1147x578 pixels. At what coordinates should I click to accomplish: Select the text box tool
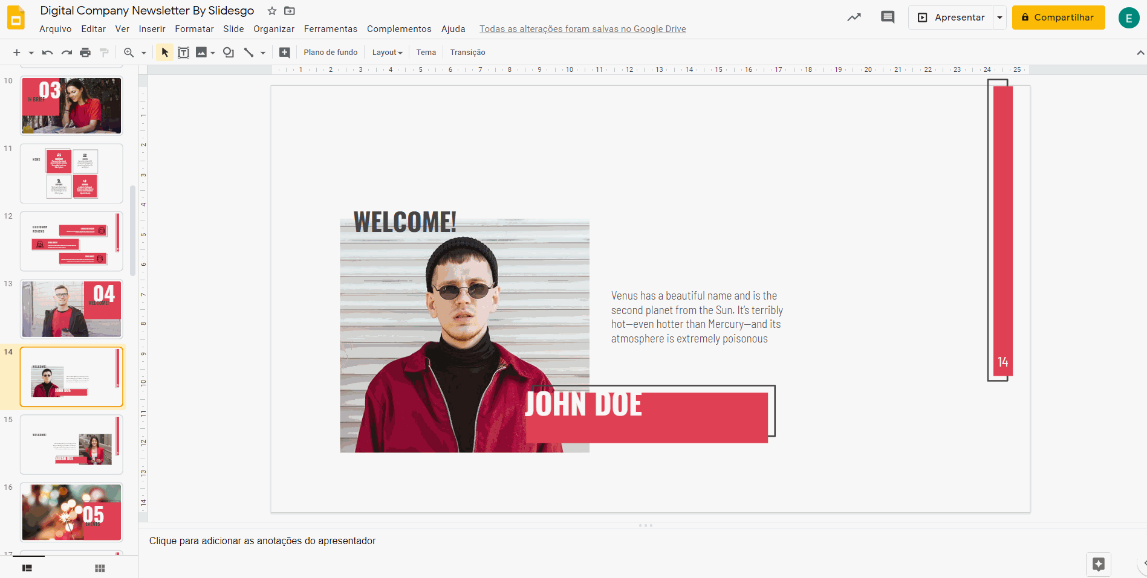coord(183,53)
